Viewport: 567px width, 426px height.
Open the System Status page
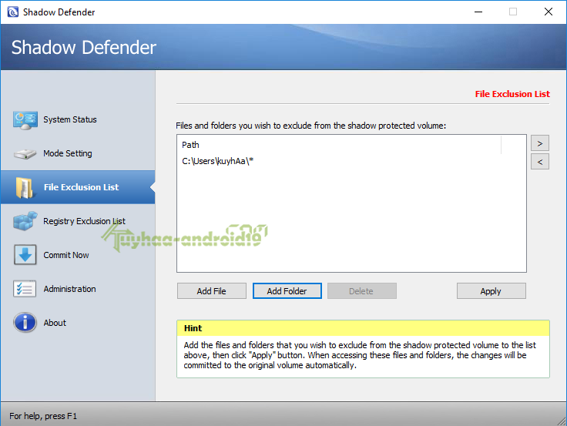70,119
